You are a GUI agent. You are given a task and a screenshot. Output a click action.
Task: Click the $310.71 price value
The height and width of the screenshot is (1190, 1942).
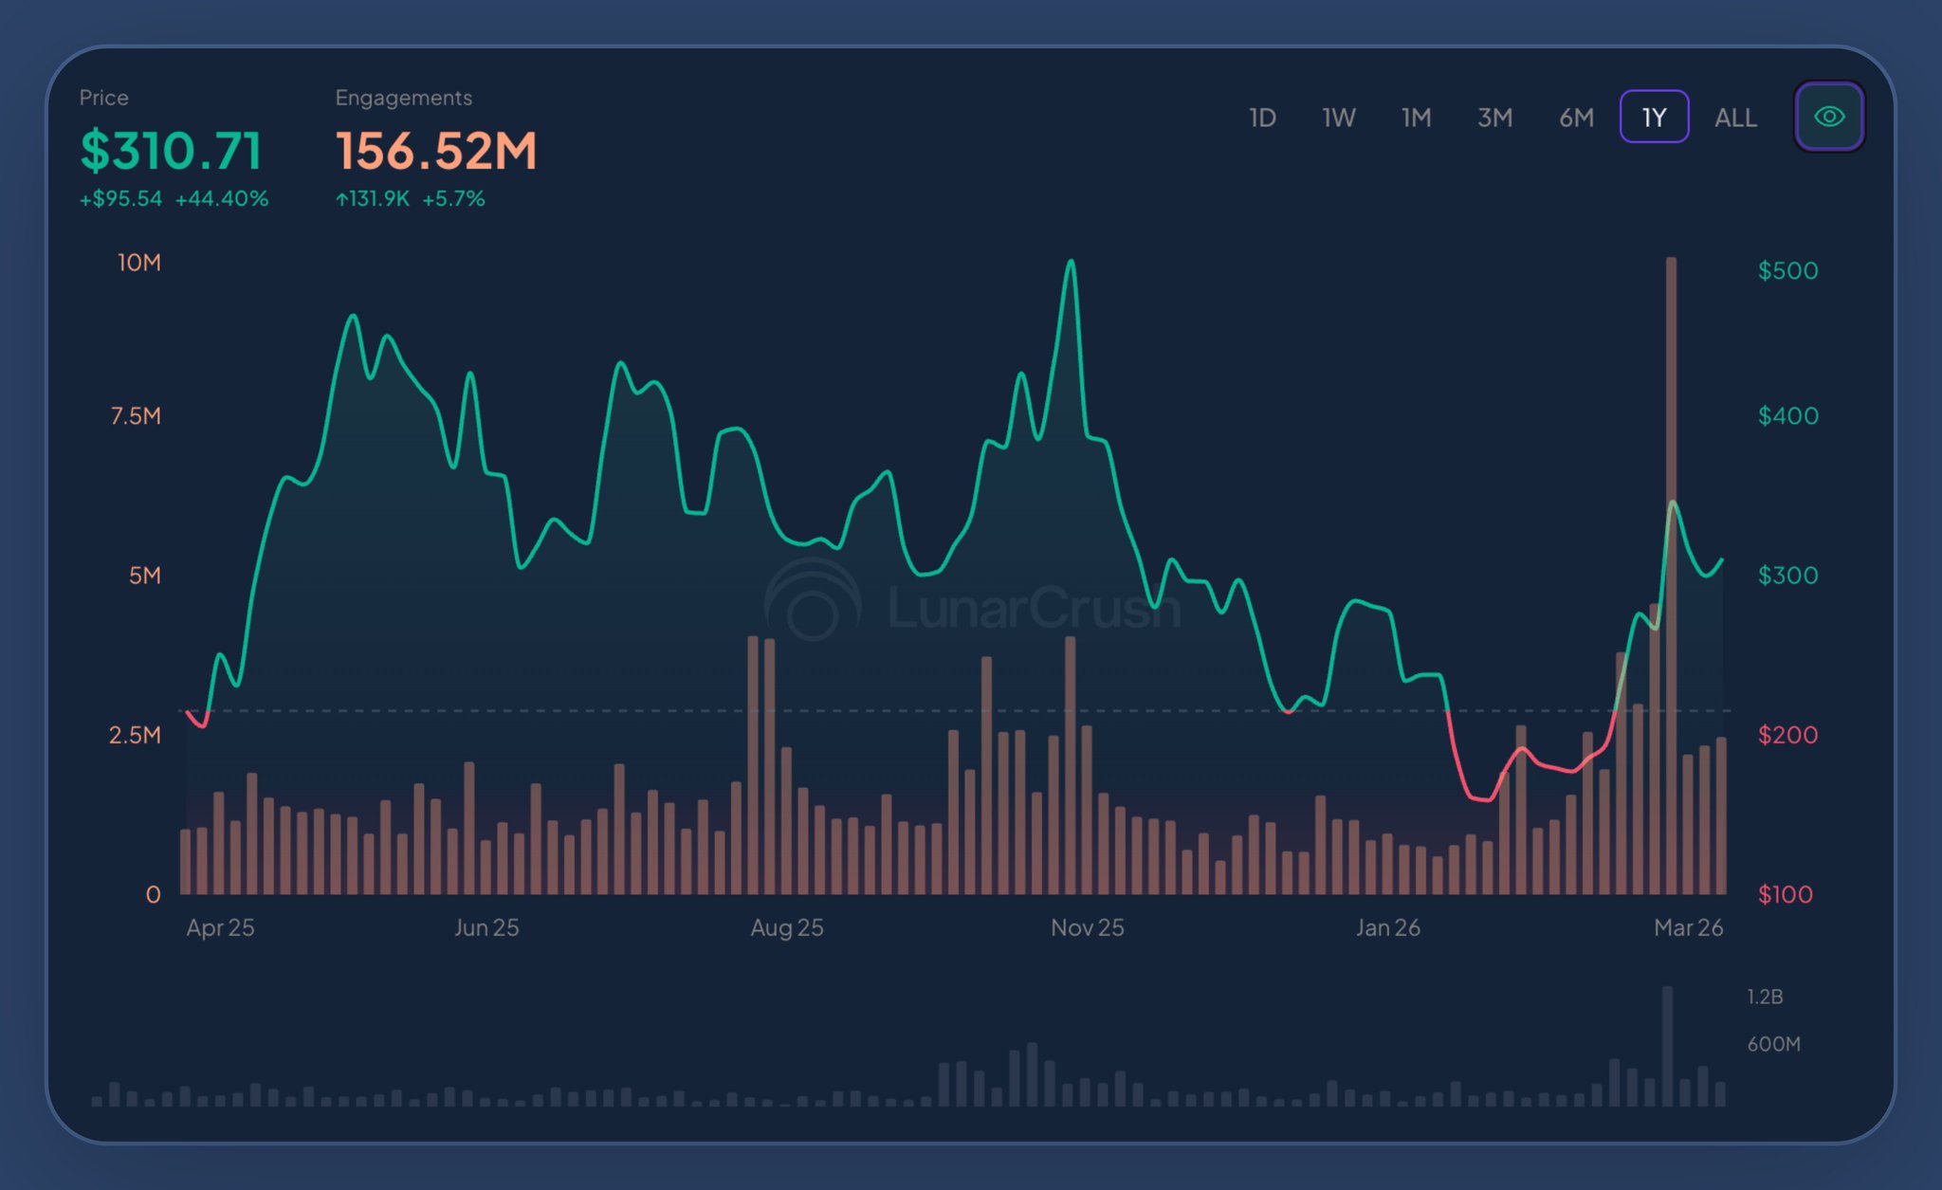pyautogui.click(x=171, y=151)
